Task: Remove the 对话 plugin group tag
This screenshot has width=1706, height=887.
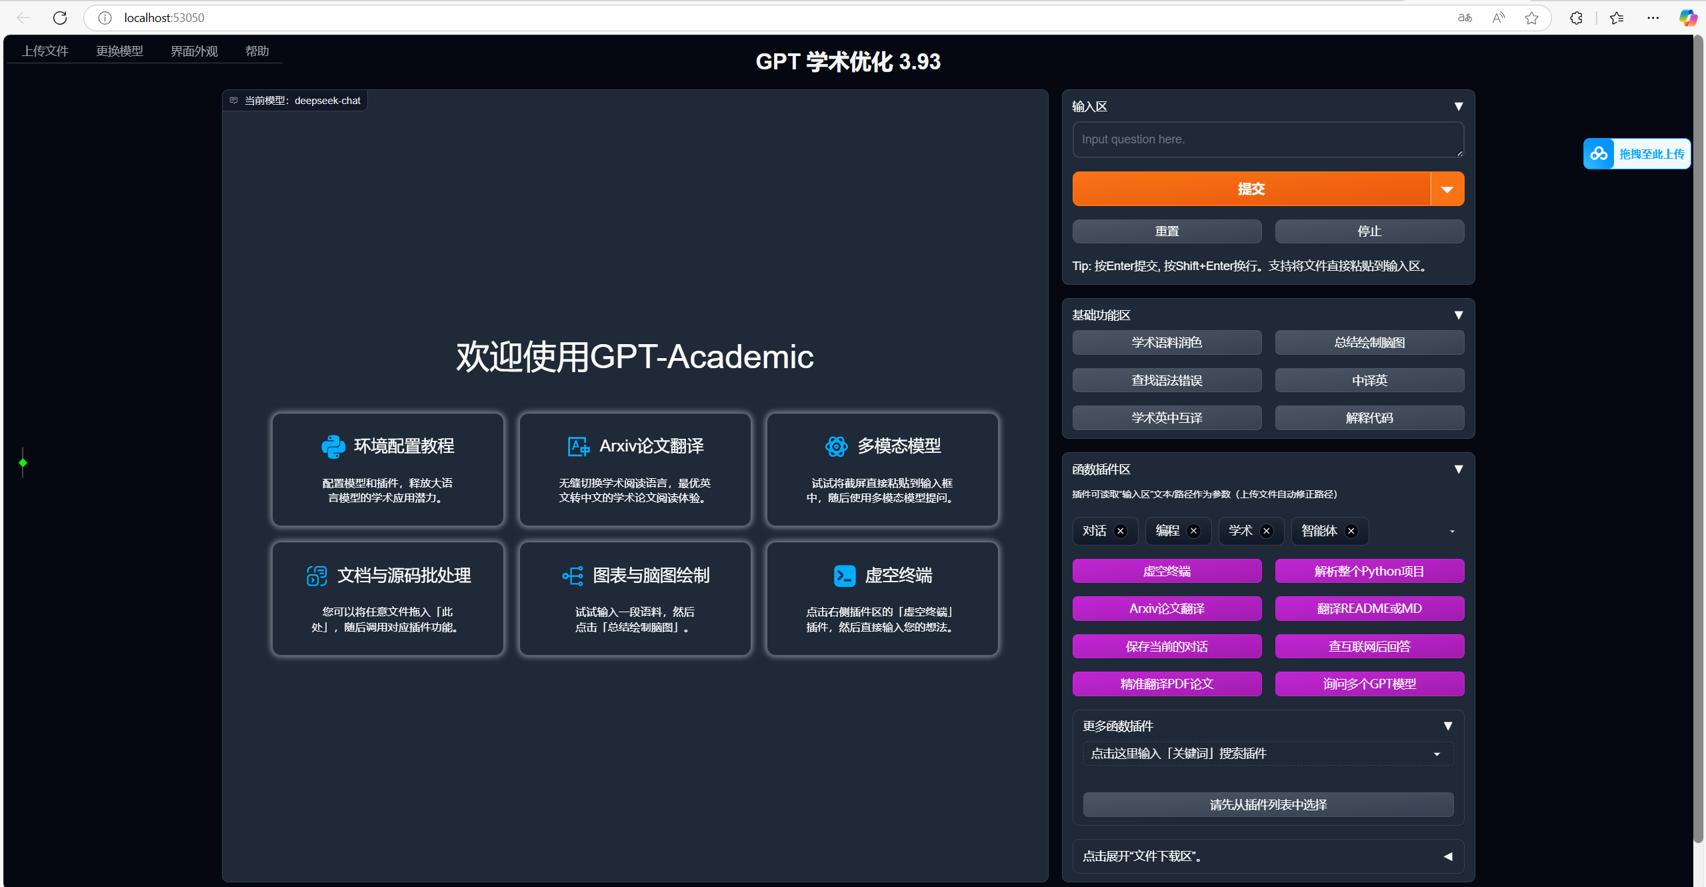Action: pos(1121,531)
